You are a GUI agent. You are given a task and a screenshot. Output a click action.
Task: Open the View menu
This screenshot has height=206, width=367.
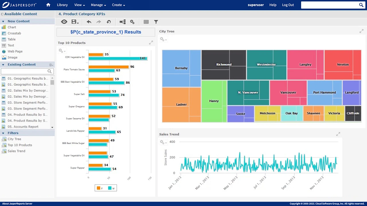[79, 5]
